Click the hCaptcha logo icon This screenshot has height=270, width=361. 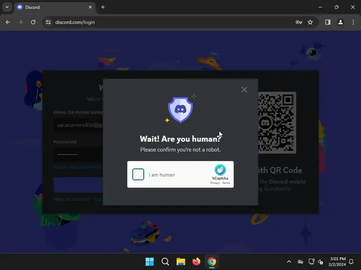point(220,170)
